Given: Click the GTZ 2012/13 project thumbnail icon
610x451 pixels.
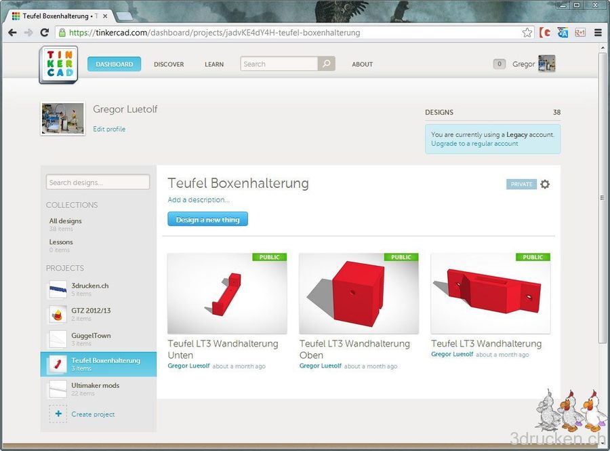Looking at the screenshot, I should [58, 315].
